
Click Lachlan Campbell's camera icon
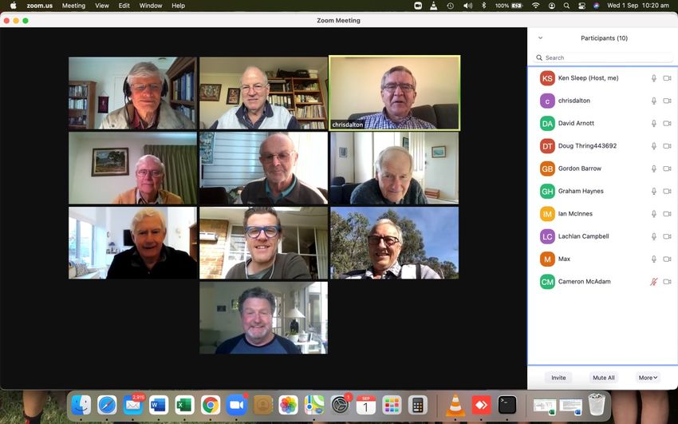[667, 236]
